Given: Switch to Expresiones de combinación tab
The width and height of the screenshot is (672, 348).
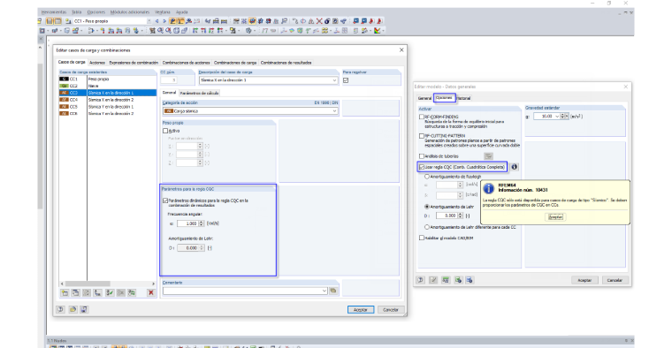Looking at the screenshot, I should (x=134, y=63).
